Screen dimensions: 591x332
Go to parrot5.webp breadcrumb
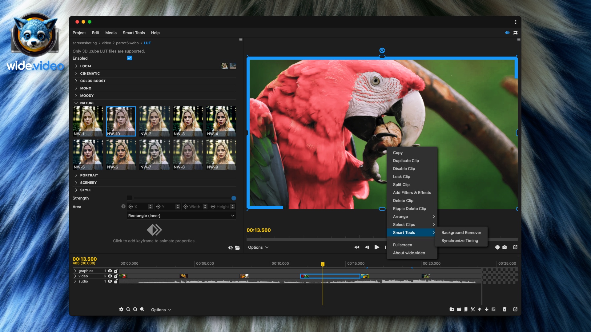tap(127, 43)
